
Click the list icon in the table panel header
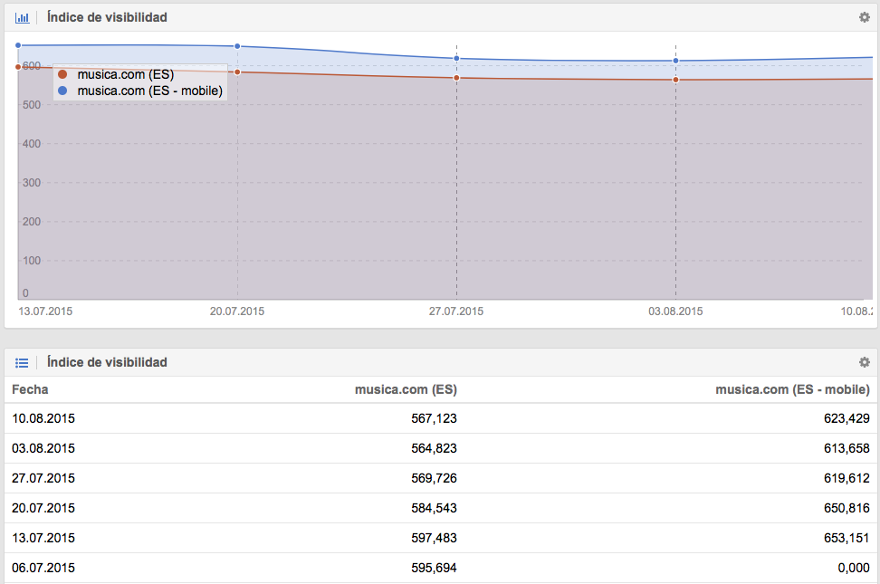(22, 362)
